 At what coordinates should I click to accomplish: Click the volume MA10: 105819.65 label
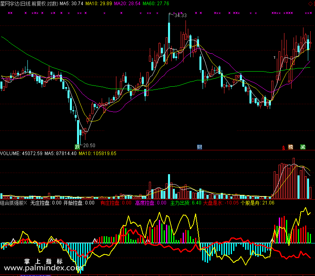[97, 154]
